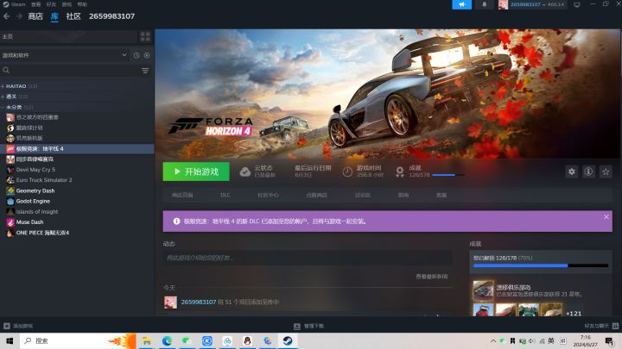
Task: Open the game info icon
Action: click(x=588, y=171)
